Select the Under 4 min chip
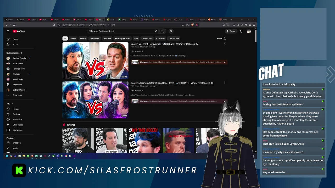 147,38
